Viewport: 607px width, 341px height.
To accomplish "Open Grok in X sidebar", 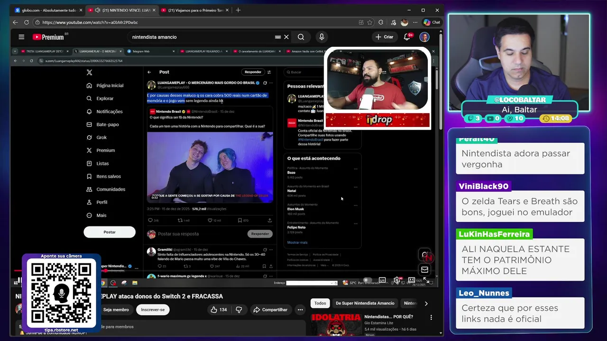I will coord(97,137).
